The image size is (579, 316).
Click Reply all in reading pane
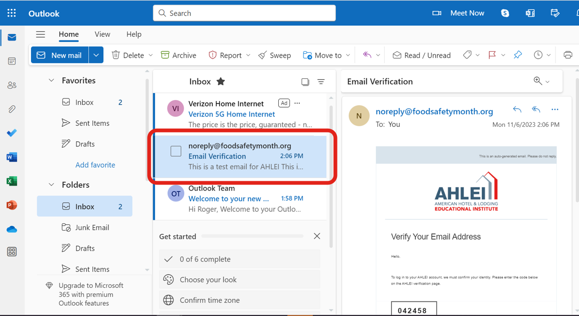coord(536,109)
